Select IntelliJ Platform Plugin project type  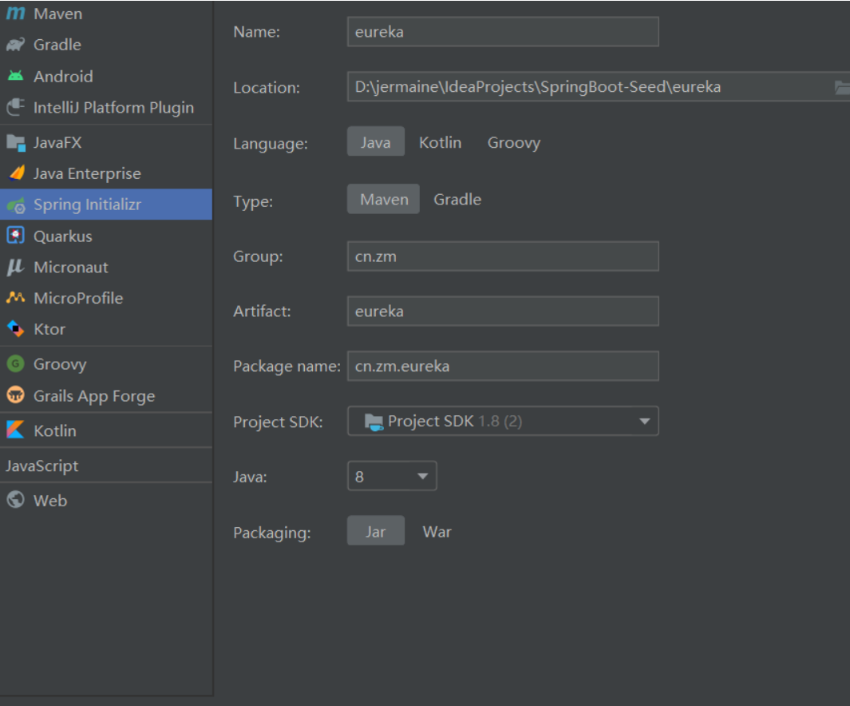pyautogui.click(x=106, y=107)
